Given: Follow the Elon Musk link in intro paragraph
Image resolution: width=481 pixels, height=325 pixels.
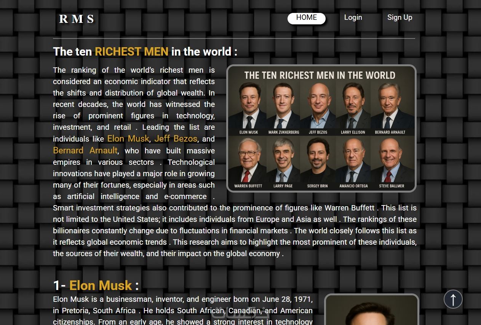Looking at the screenshot, I should click(128, 139).
